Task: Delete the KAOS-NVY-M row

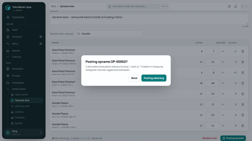Action: (x=243, y=72)
